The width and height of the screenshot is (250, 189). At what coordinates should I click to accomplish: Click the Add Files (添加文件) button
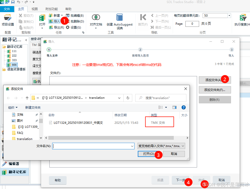[x=215, y=80]
